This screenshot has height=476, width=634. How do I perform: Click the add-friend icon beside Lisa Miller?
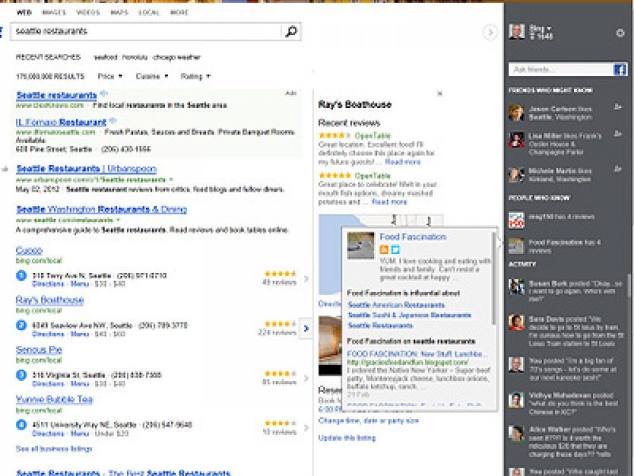click(x=617, y=133)
